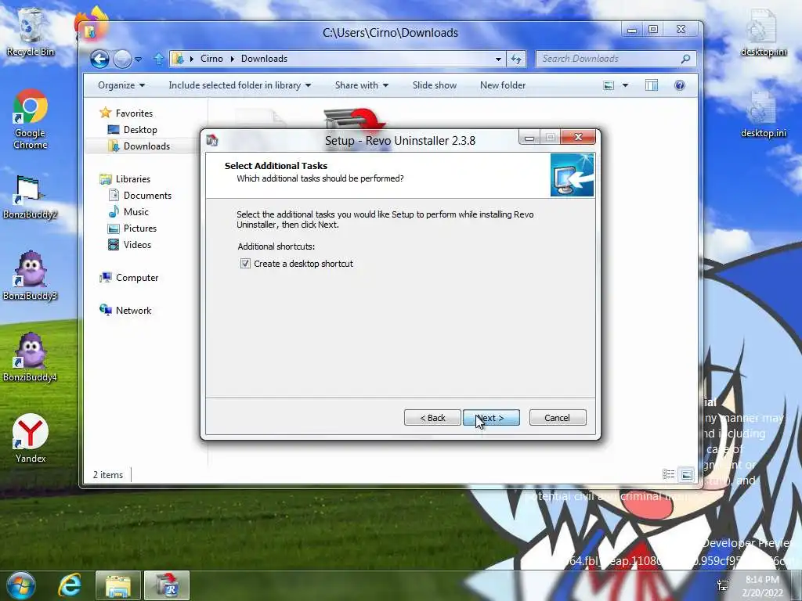
Task: Select Libraries in navigation pane
Action: (x=132, y=179)
